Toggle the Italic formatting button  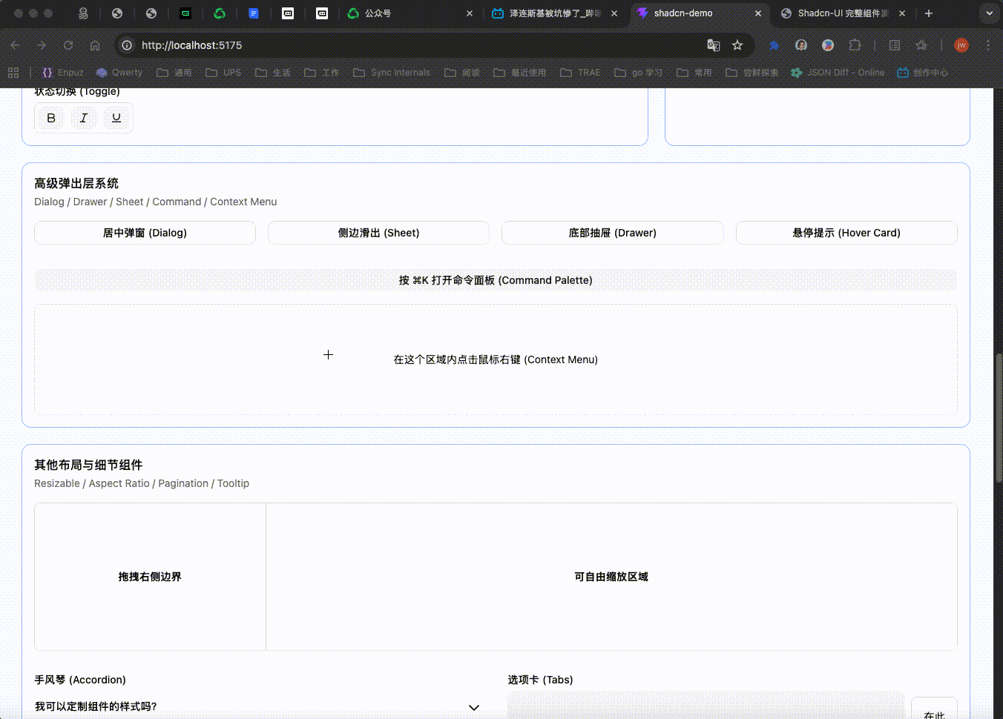coord(84,118)
